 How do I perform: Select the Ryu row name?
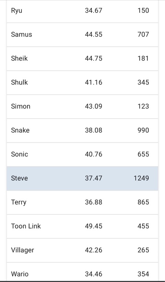[16, 11]
